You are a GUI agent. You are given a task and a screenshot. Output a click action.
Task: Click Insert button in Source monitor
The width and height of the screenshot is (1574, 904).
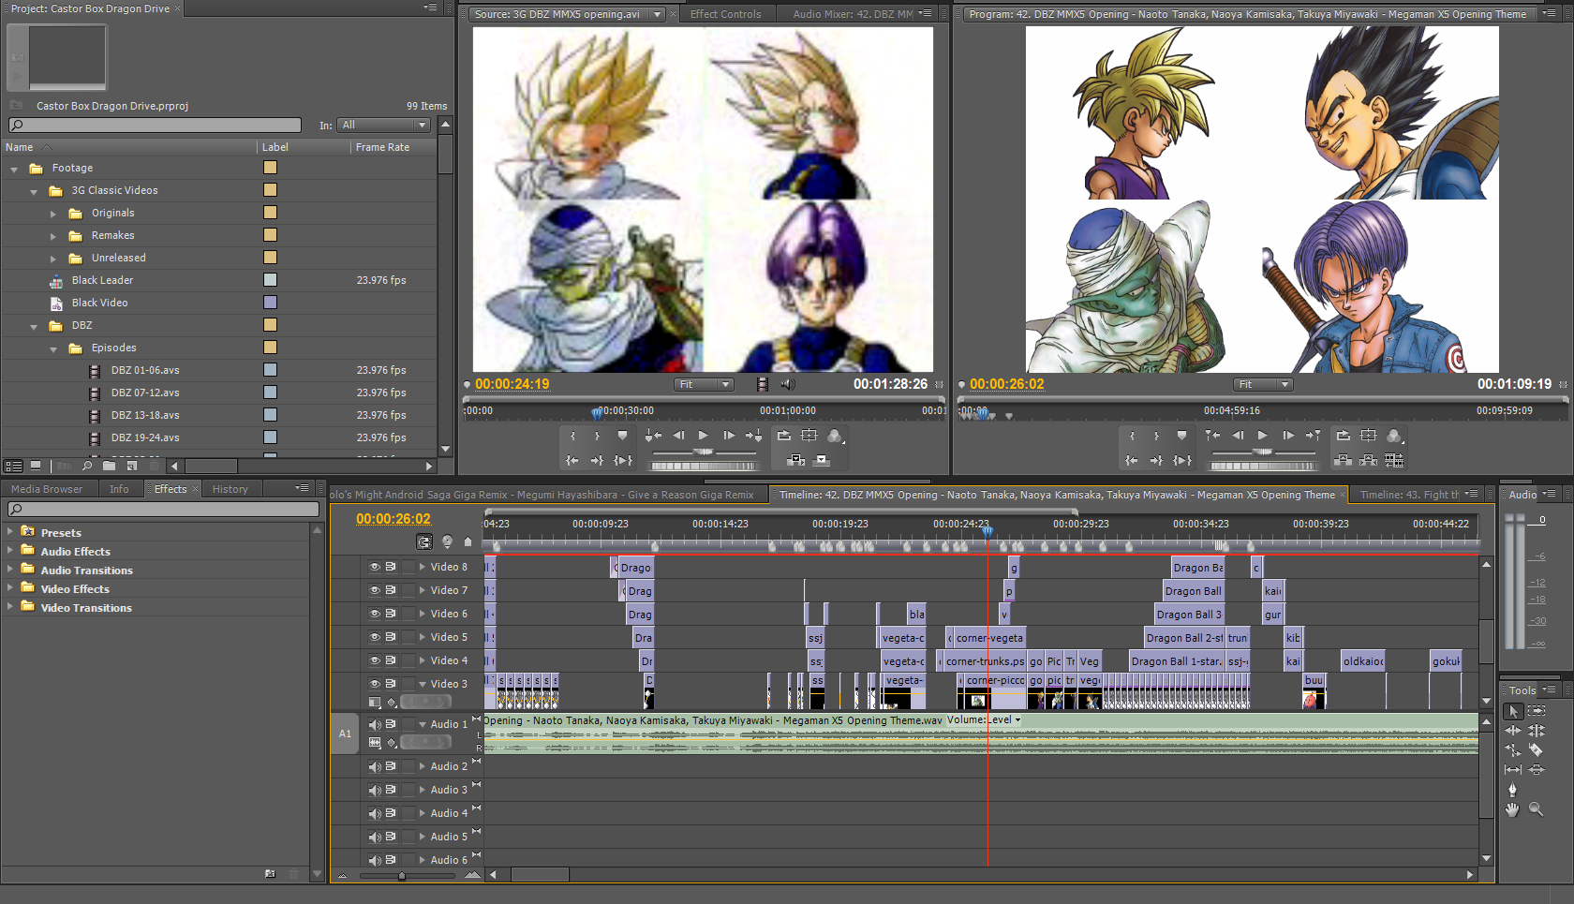point(796,460)
